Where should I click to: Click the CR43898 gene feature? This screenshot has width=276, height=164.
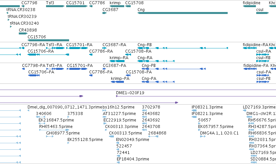pyautogui.click(x=23, y=33)
